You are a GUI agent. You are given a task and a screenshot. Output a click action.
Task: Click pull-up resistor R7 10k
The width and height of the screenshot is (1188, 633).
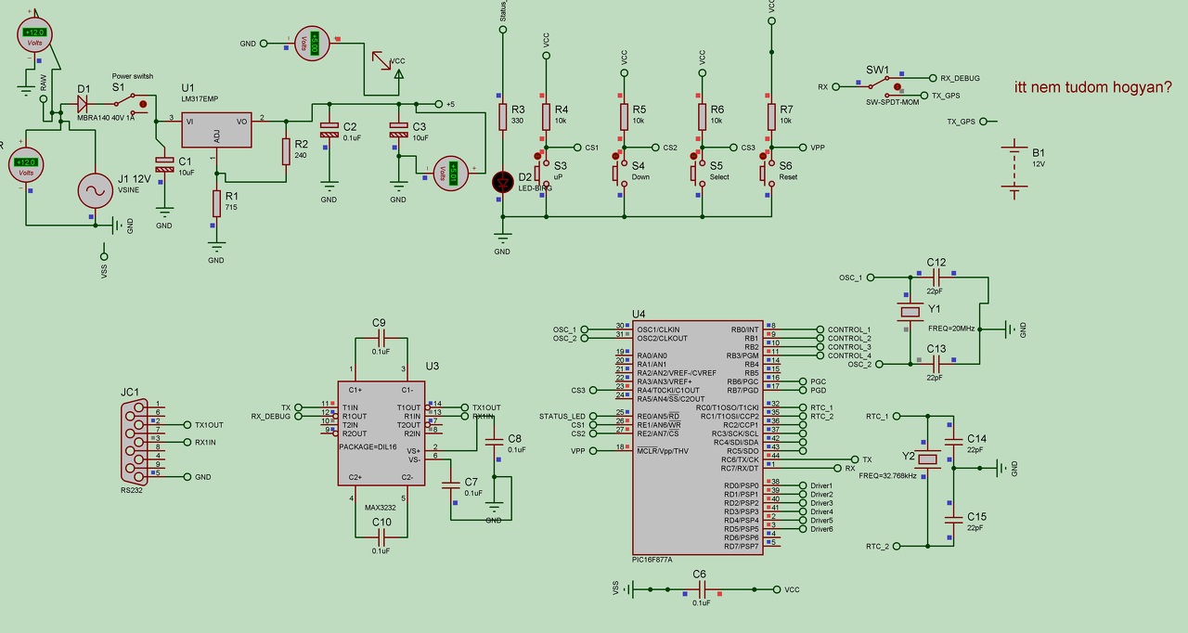(x=770, y=116)
